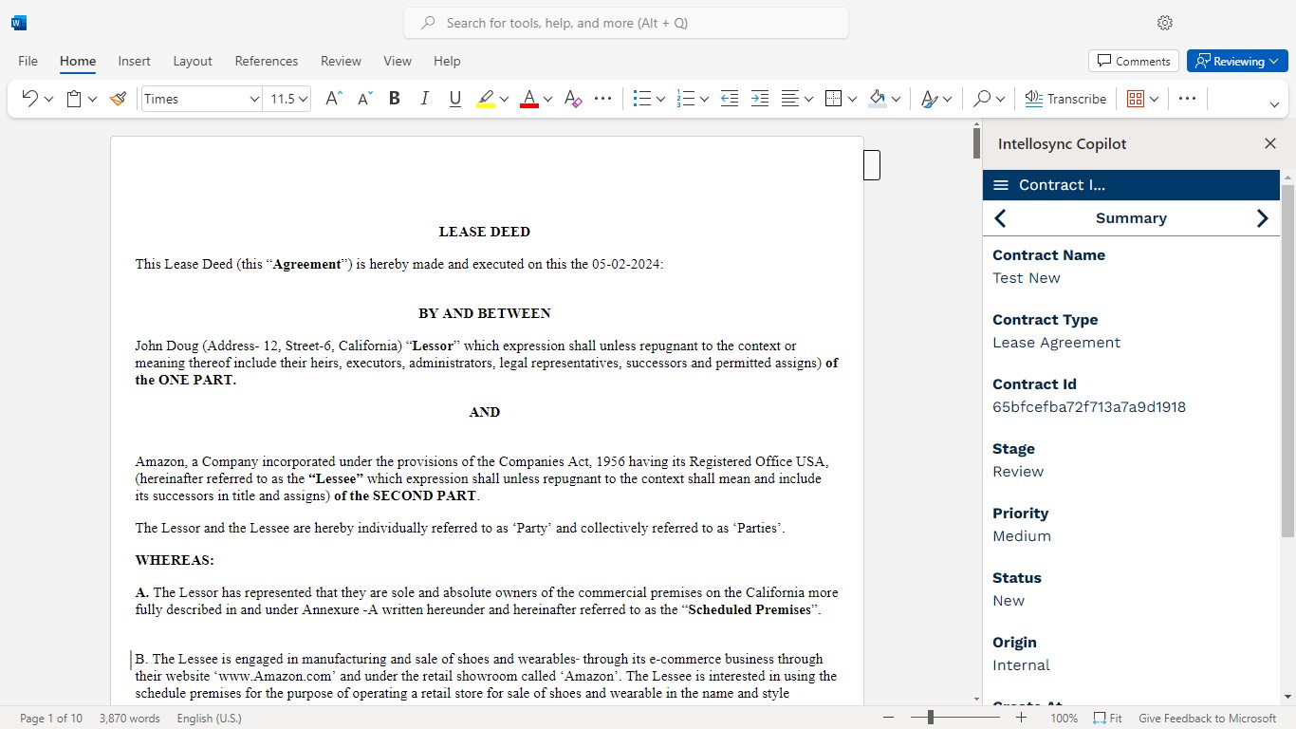The image size is (1296, 729).
Task: Click the zoom in plus button
Action: coord(1021,719)
